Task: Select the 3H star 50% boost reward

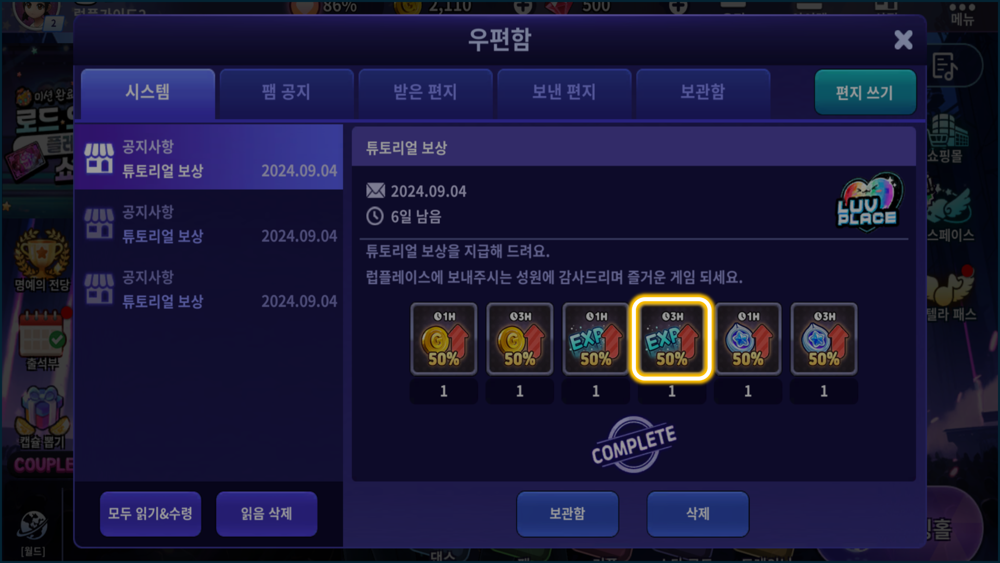Action: (824, 339)
